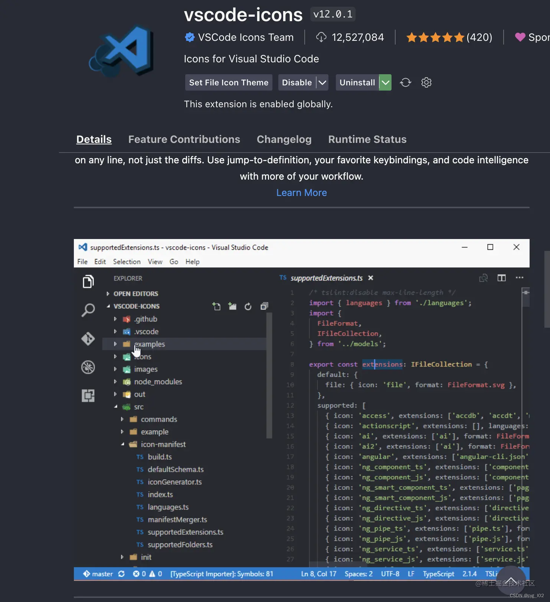Close the supportedExtensions.ts tab

click(370, 278)
